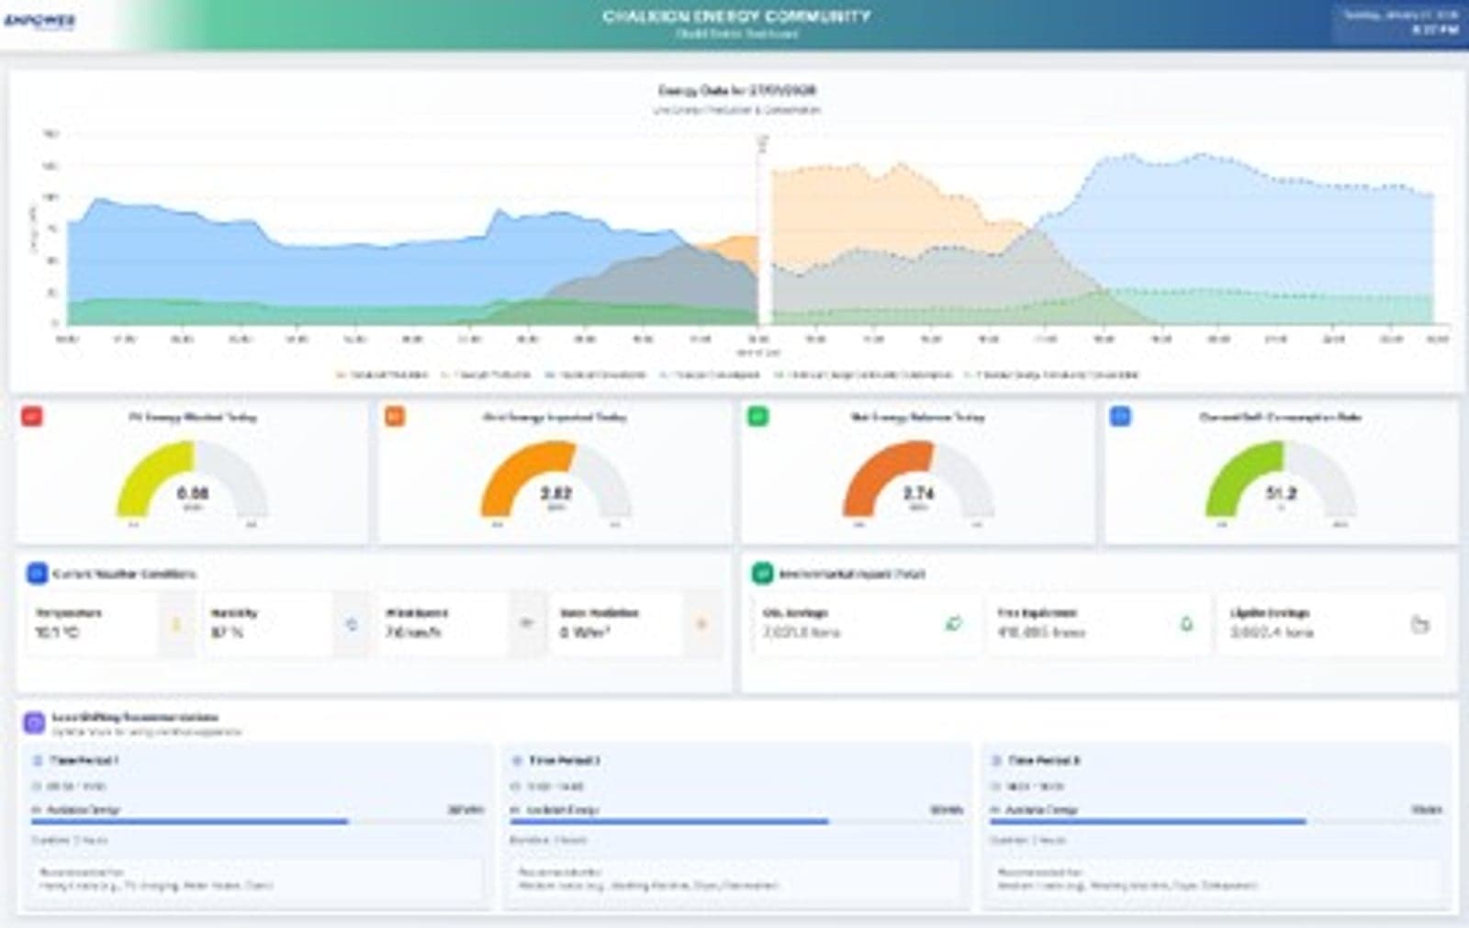Click the CHALKION ENERGY COMMUNITY title

click(737, 16)
